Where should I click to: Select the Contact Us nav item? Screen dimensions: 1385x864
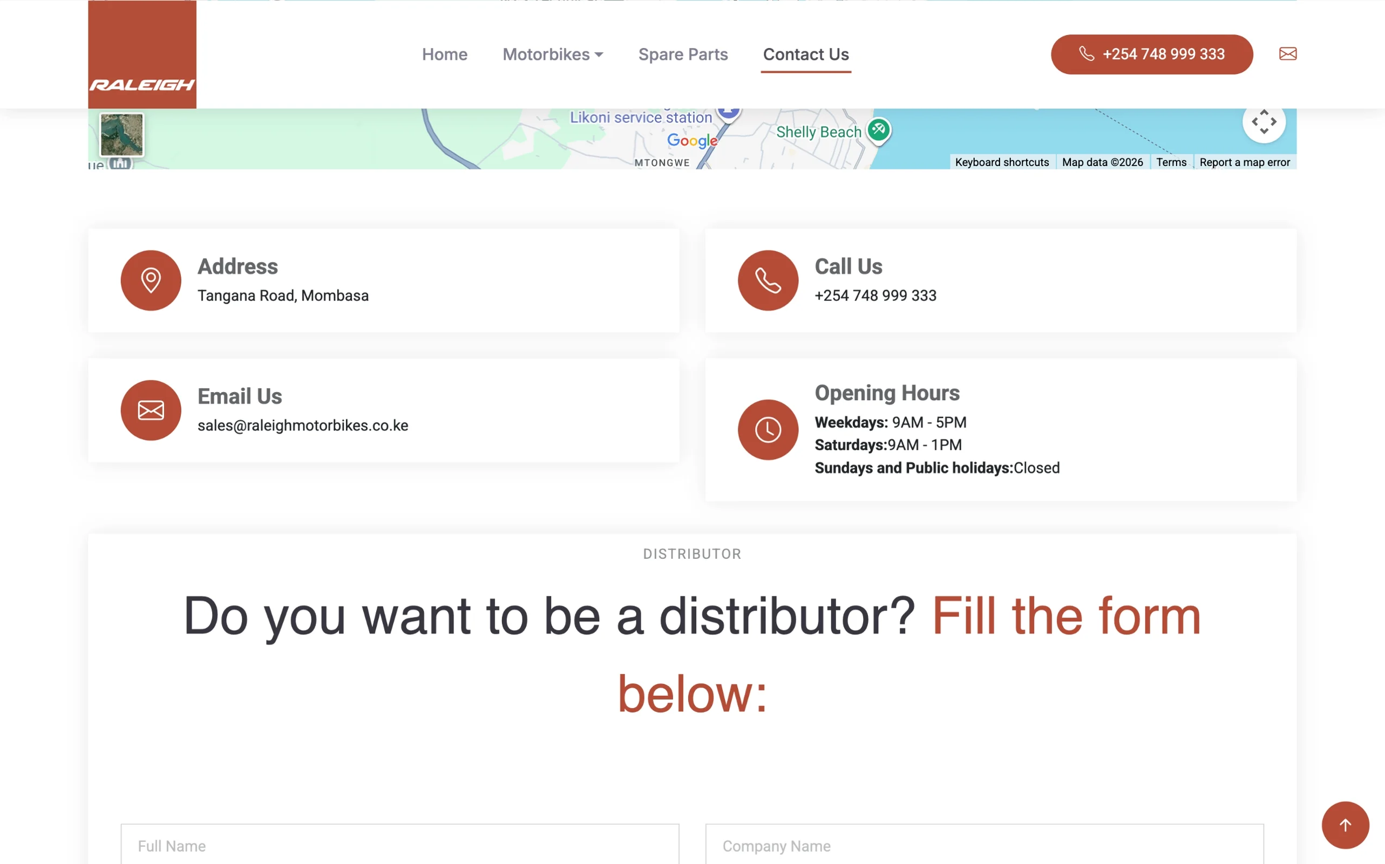tap(806, 54)
